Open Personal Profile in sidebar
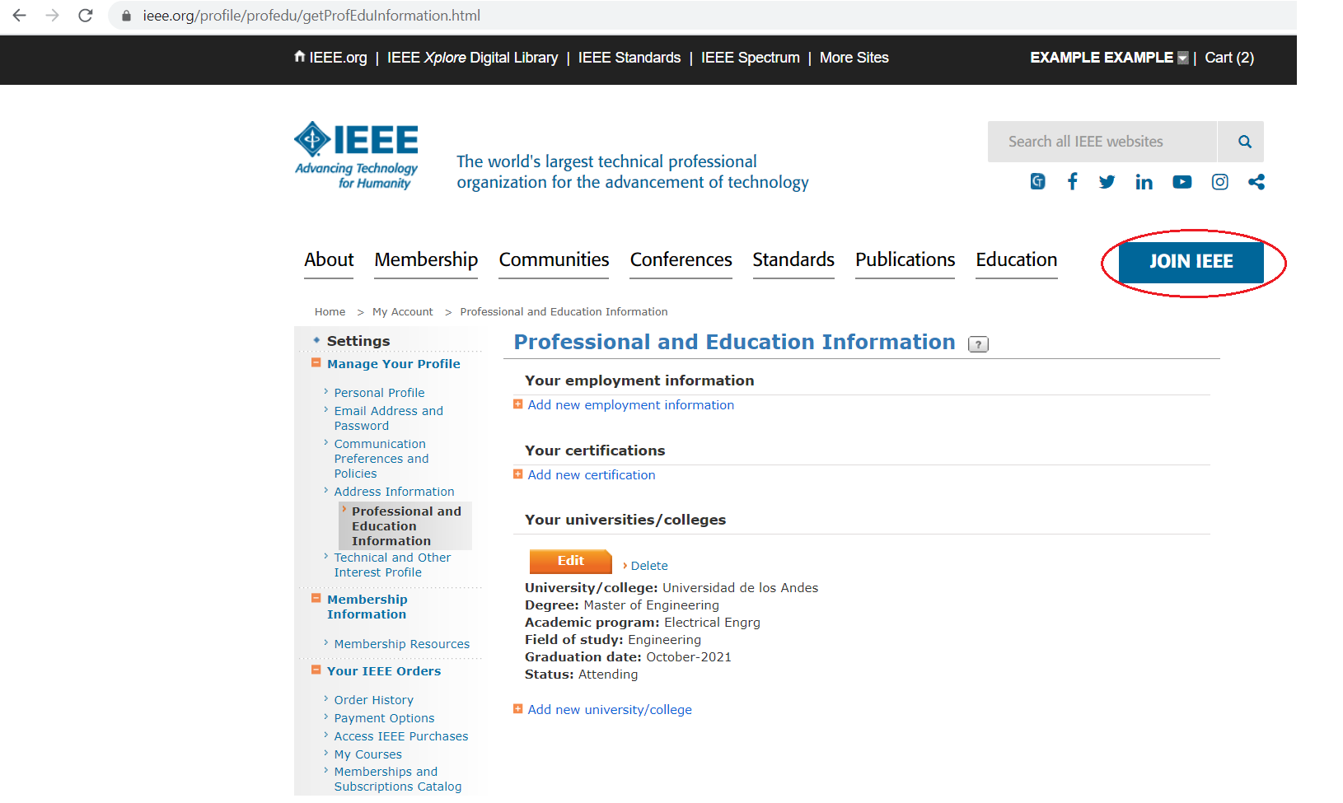This screenshot has height=803, width=1343. (x=379, y=393)
